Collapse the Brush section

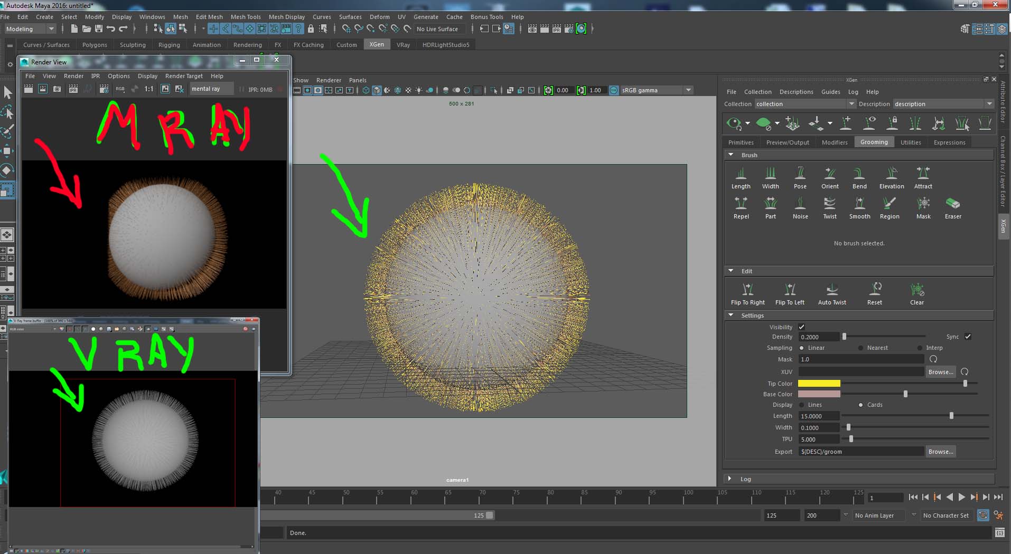[x=731, y=155]
